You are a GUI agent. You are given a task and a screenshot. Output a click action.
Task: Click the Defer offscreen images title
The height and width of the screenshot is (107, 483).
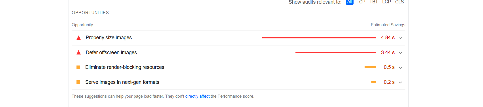tap(111, 53)
